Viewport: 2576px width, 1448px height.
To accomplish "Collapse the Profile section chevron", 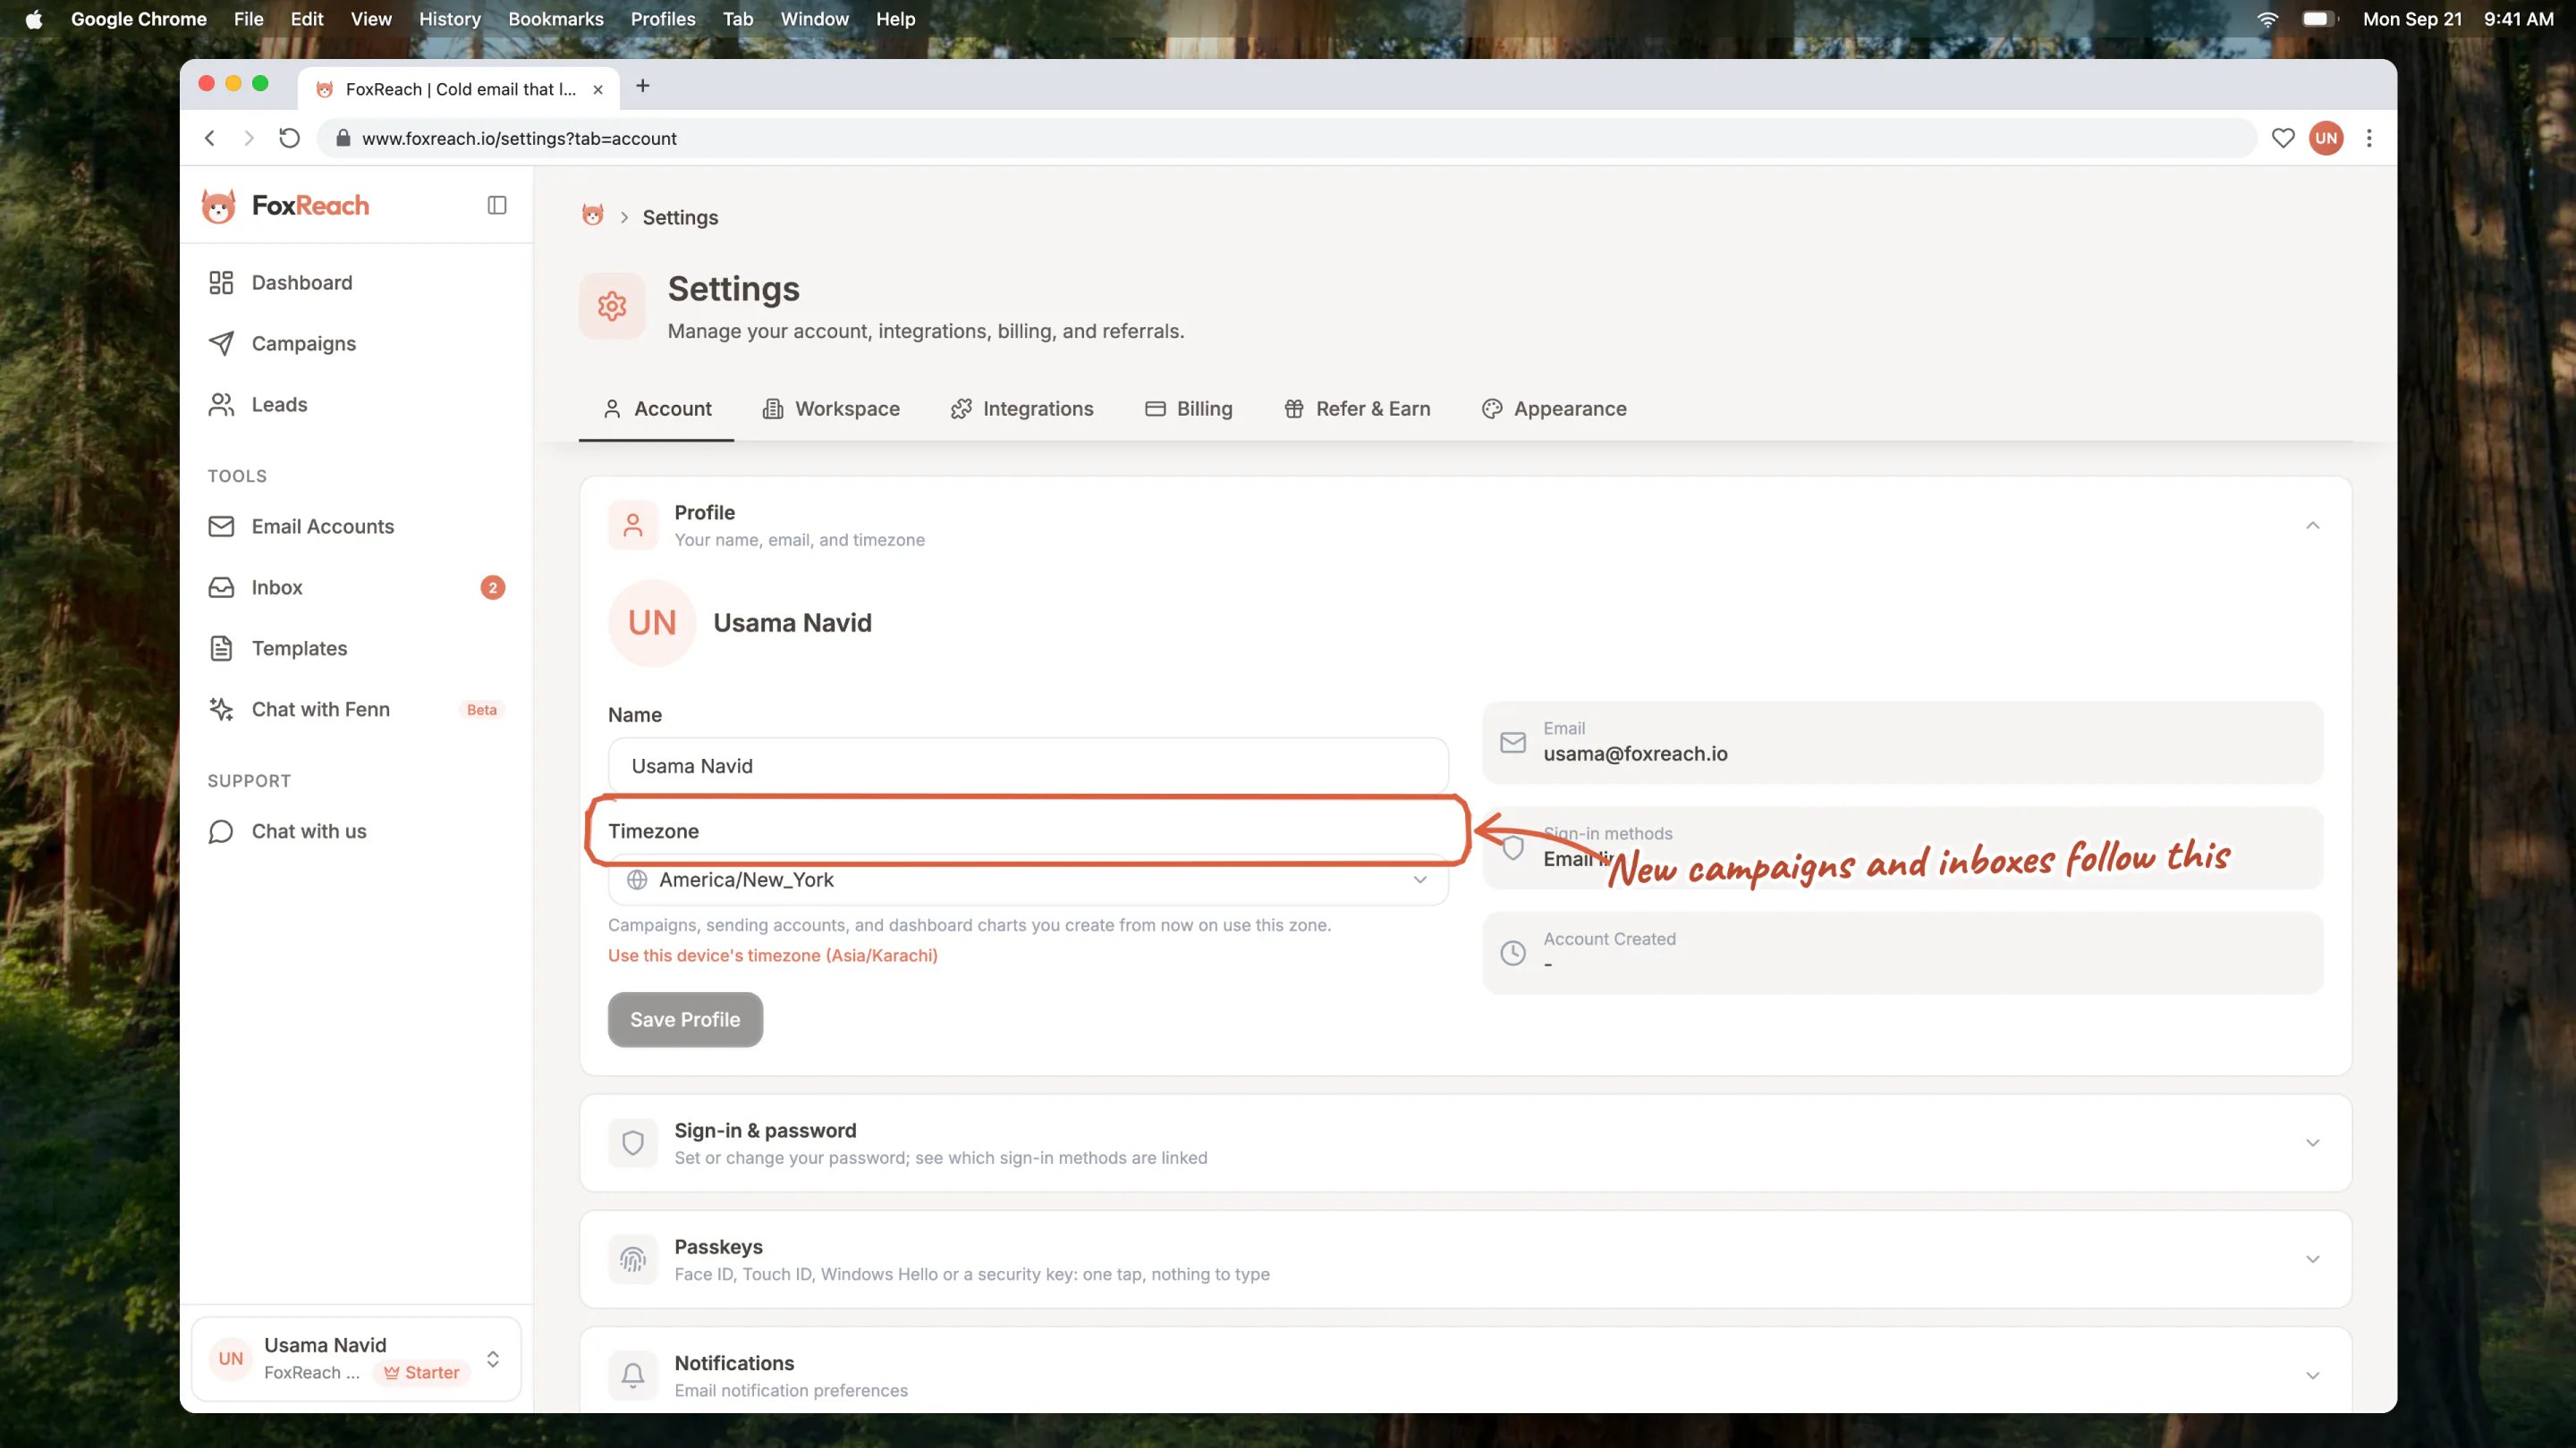I will (x=2313, y=526).
